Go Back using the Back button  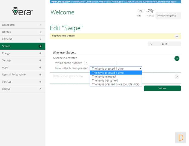pos(164,44)
